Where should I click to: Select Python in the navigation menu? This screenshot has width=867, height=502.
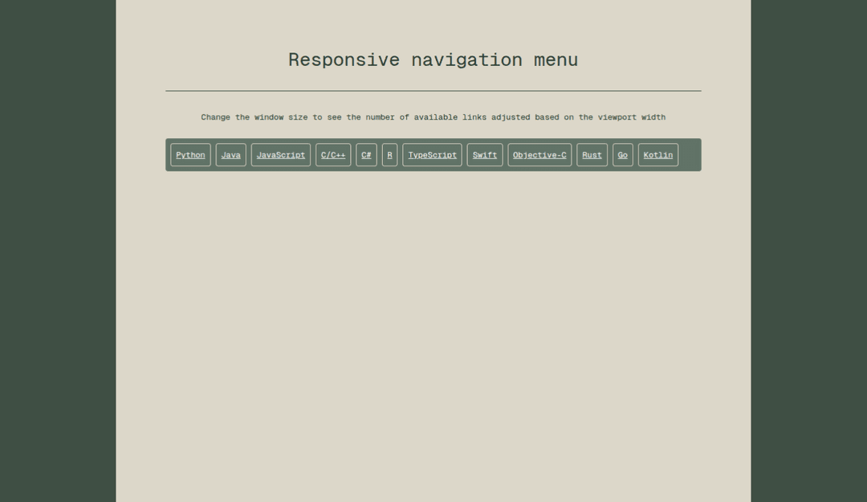(x=190, y=155)
